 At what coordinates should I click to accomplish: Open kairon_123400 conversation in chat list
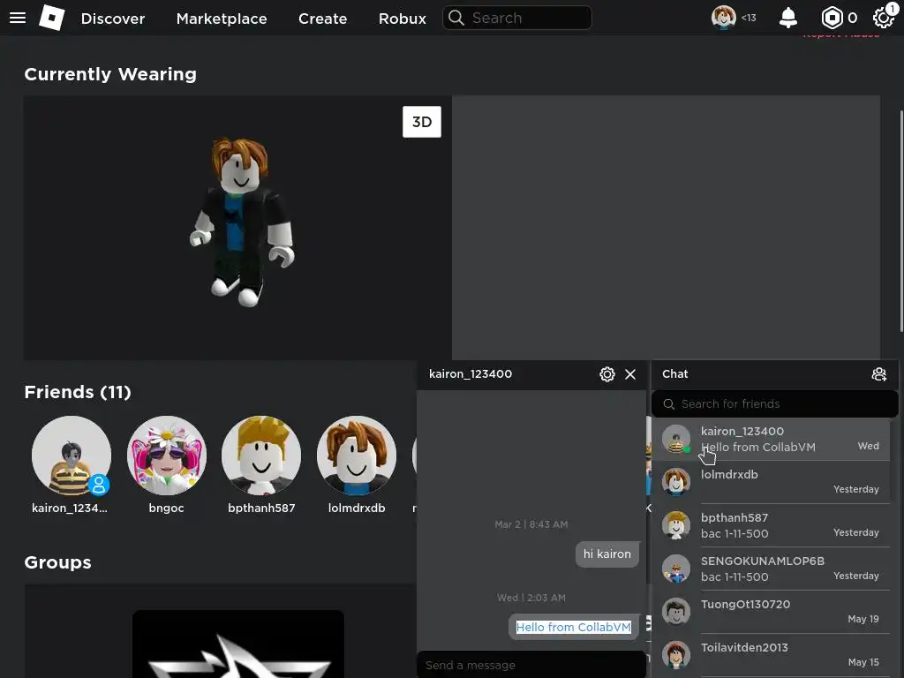tap(771, 440)
